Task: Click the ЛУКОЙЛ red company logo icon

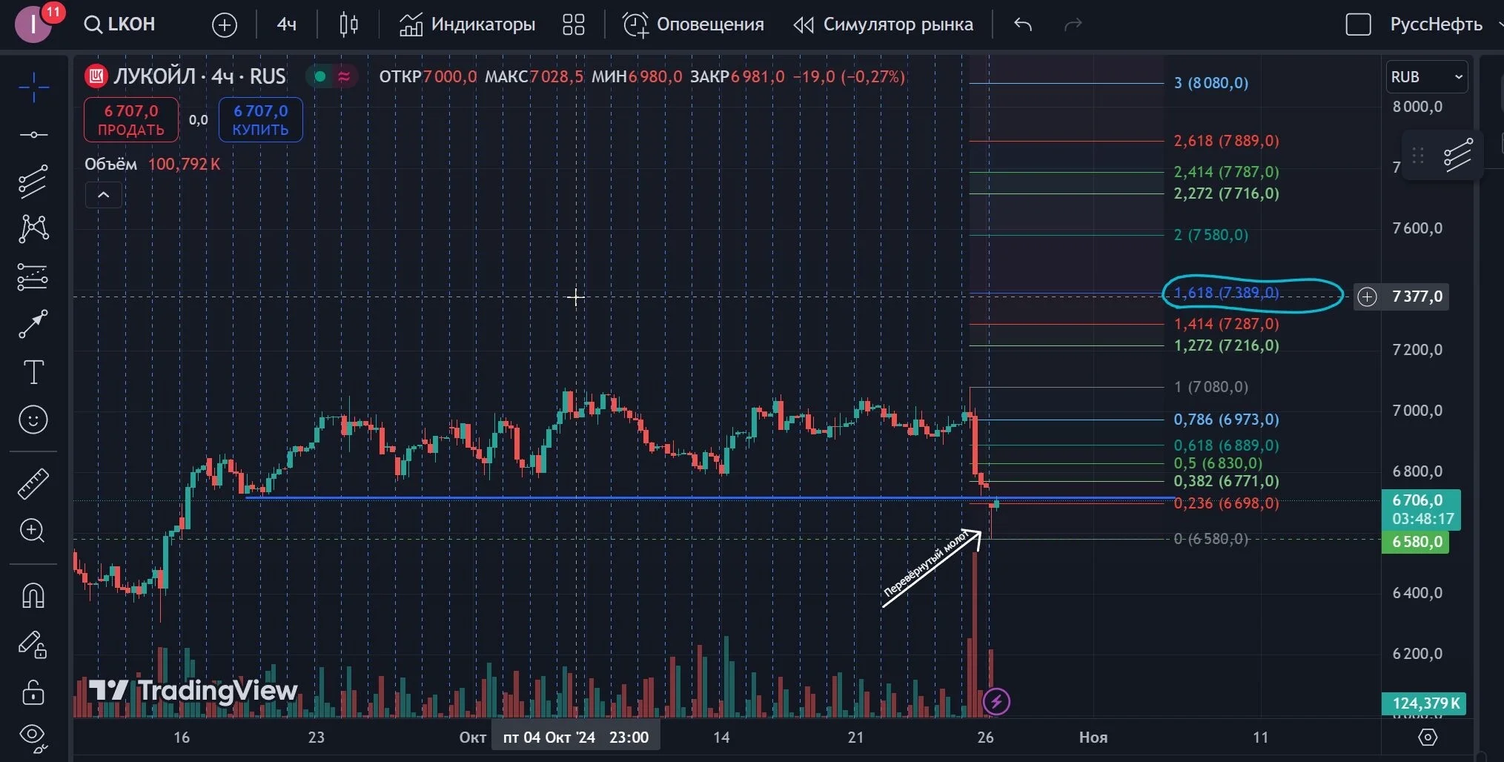Action: tap(96, 76)
